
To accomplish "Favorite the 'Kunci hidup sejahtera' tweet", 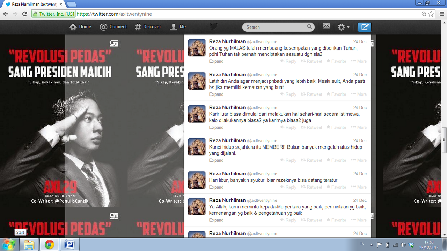I will pyautogui.click(x=336, y=160).
